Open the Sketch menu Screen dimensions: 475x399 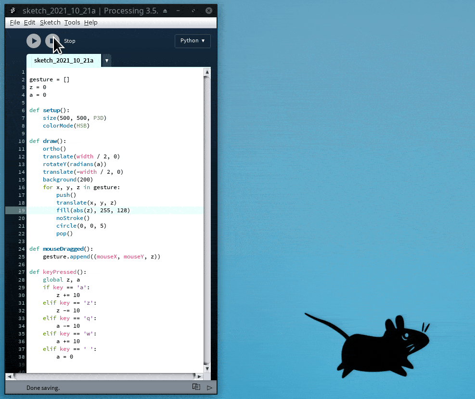[50, 23]
